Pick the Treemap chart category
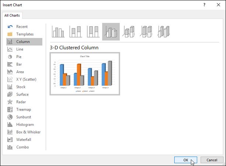Screen dimensions: 226x166 24,110
